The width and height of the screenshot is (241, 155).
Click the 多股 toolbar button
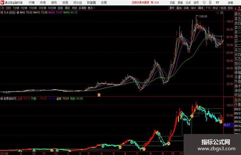186,8
